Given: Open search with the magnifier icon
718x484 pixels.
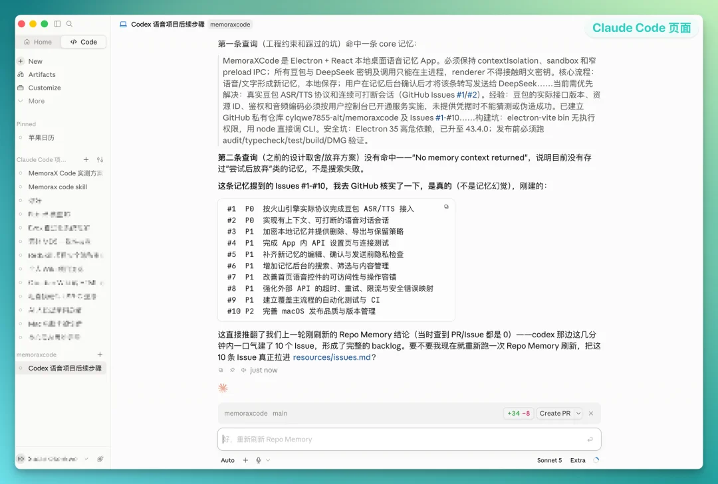Looking at the screenshot, I should pos(70,24).
